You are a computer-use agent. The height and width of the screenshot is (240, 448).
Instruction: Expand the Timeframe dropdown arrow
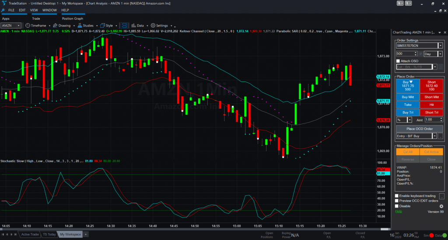49,26
